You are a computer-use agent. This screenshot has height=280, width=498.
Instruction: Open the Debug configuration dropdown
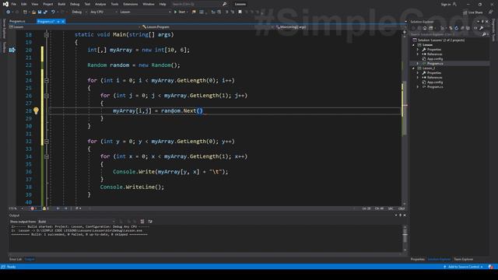[79, 12]
